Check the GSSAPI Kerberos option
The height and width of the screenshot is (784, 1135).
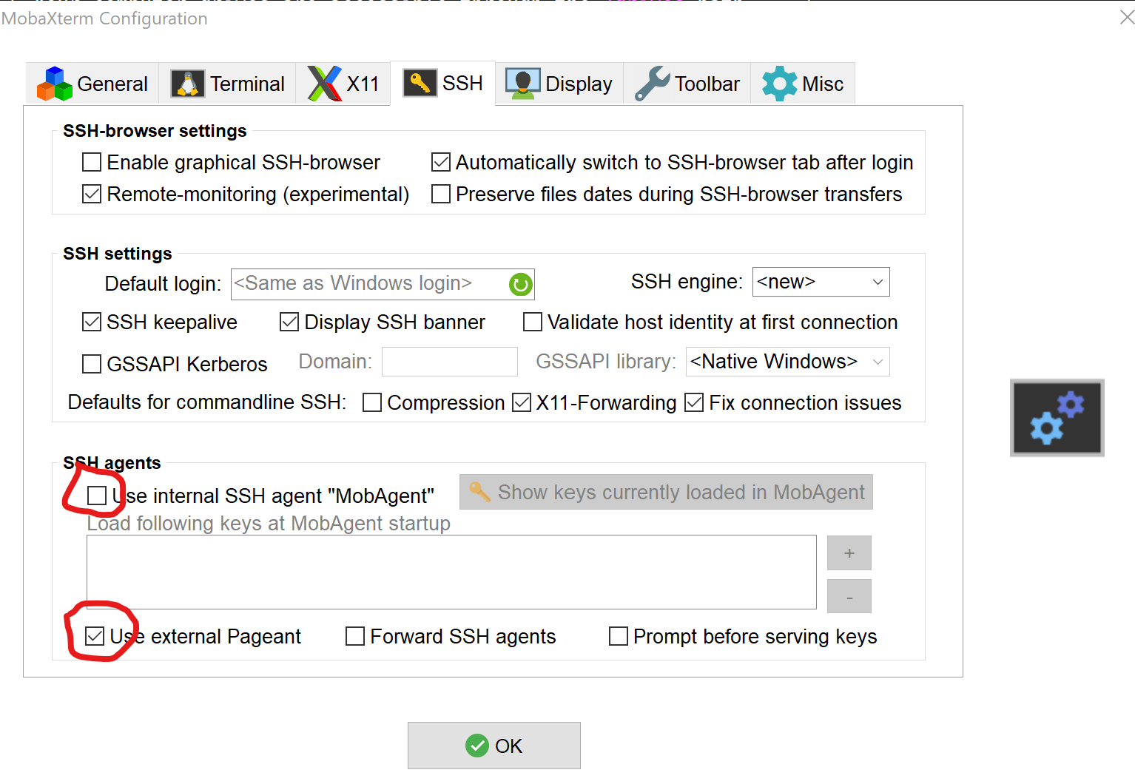click(92, 364)
